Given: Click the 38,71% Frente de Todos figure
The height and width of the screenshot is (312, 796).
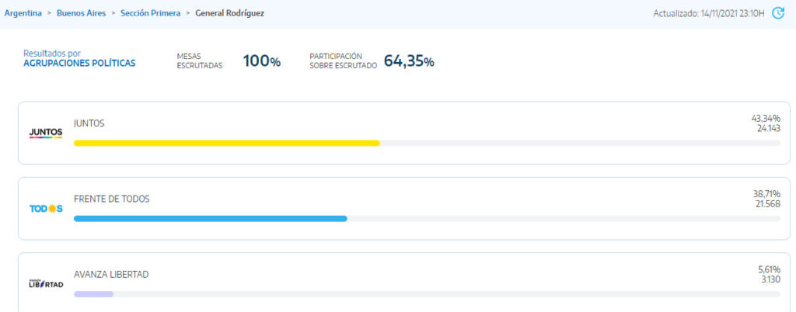Looking at the screenshot, I should click(x=766, y=193).
